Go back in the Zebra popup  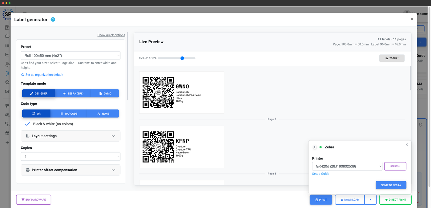[x=315, y=147]
